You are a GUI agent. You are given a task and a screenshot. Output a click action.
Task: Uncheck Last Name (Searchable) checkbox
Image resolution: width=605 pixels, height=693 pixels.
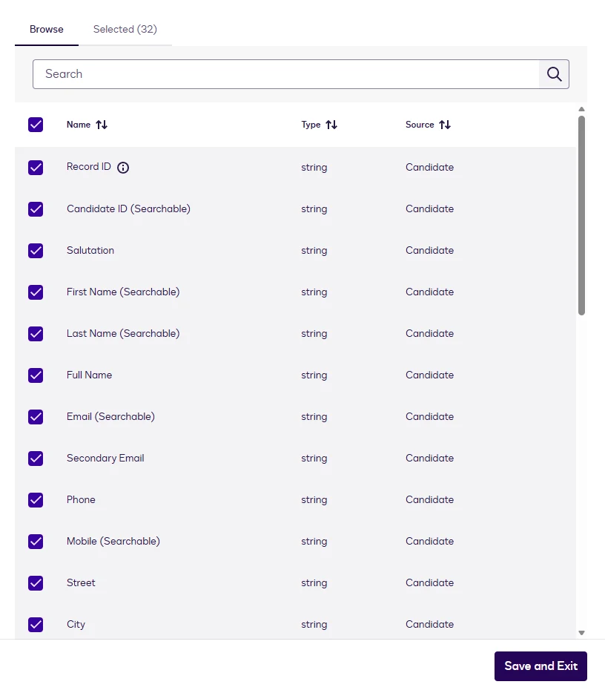(36, 334)
